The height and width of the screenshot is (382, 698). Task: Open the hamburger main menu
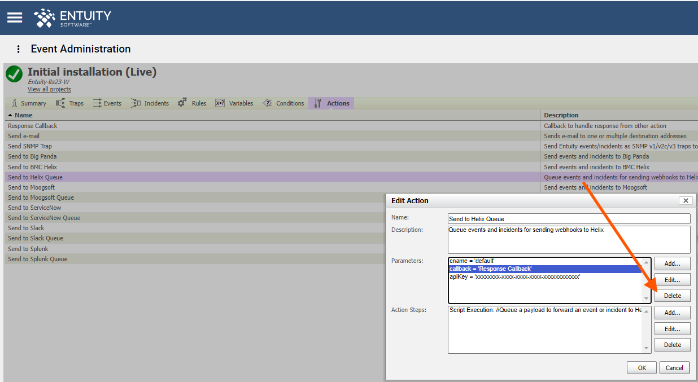(15, 17)
